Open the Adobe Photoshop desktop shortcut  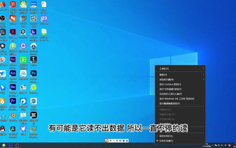click(x=33, y=77)
